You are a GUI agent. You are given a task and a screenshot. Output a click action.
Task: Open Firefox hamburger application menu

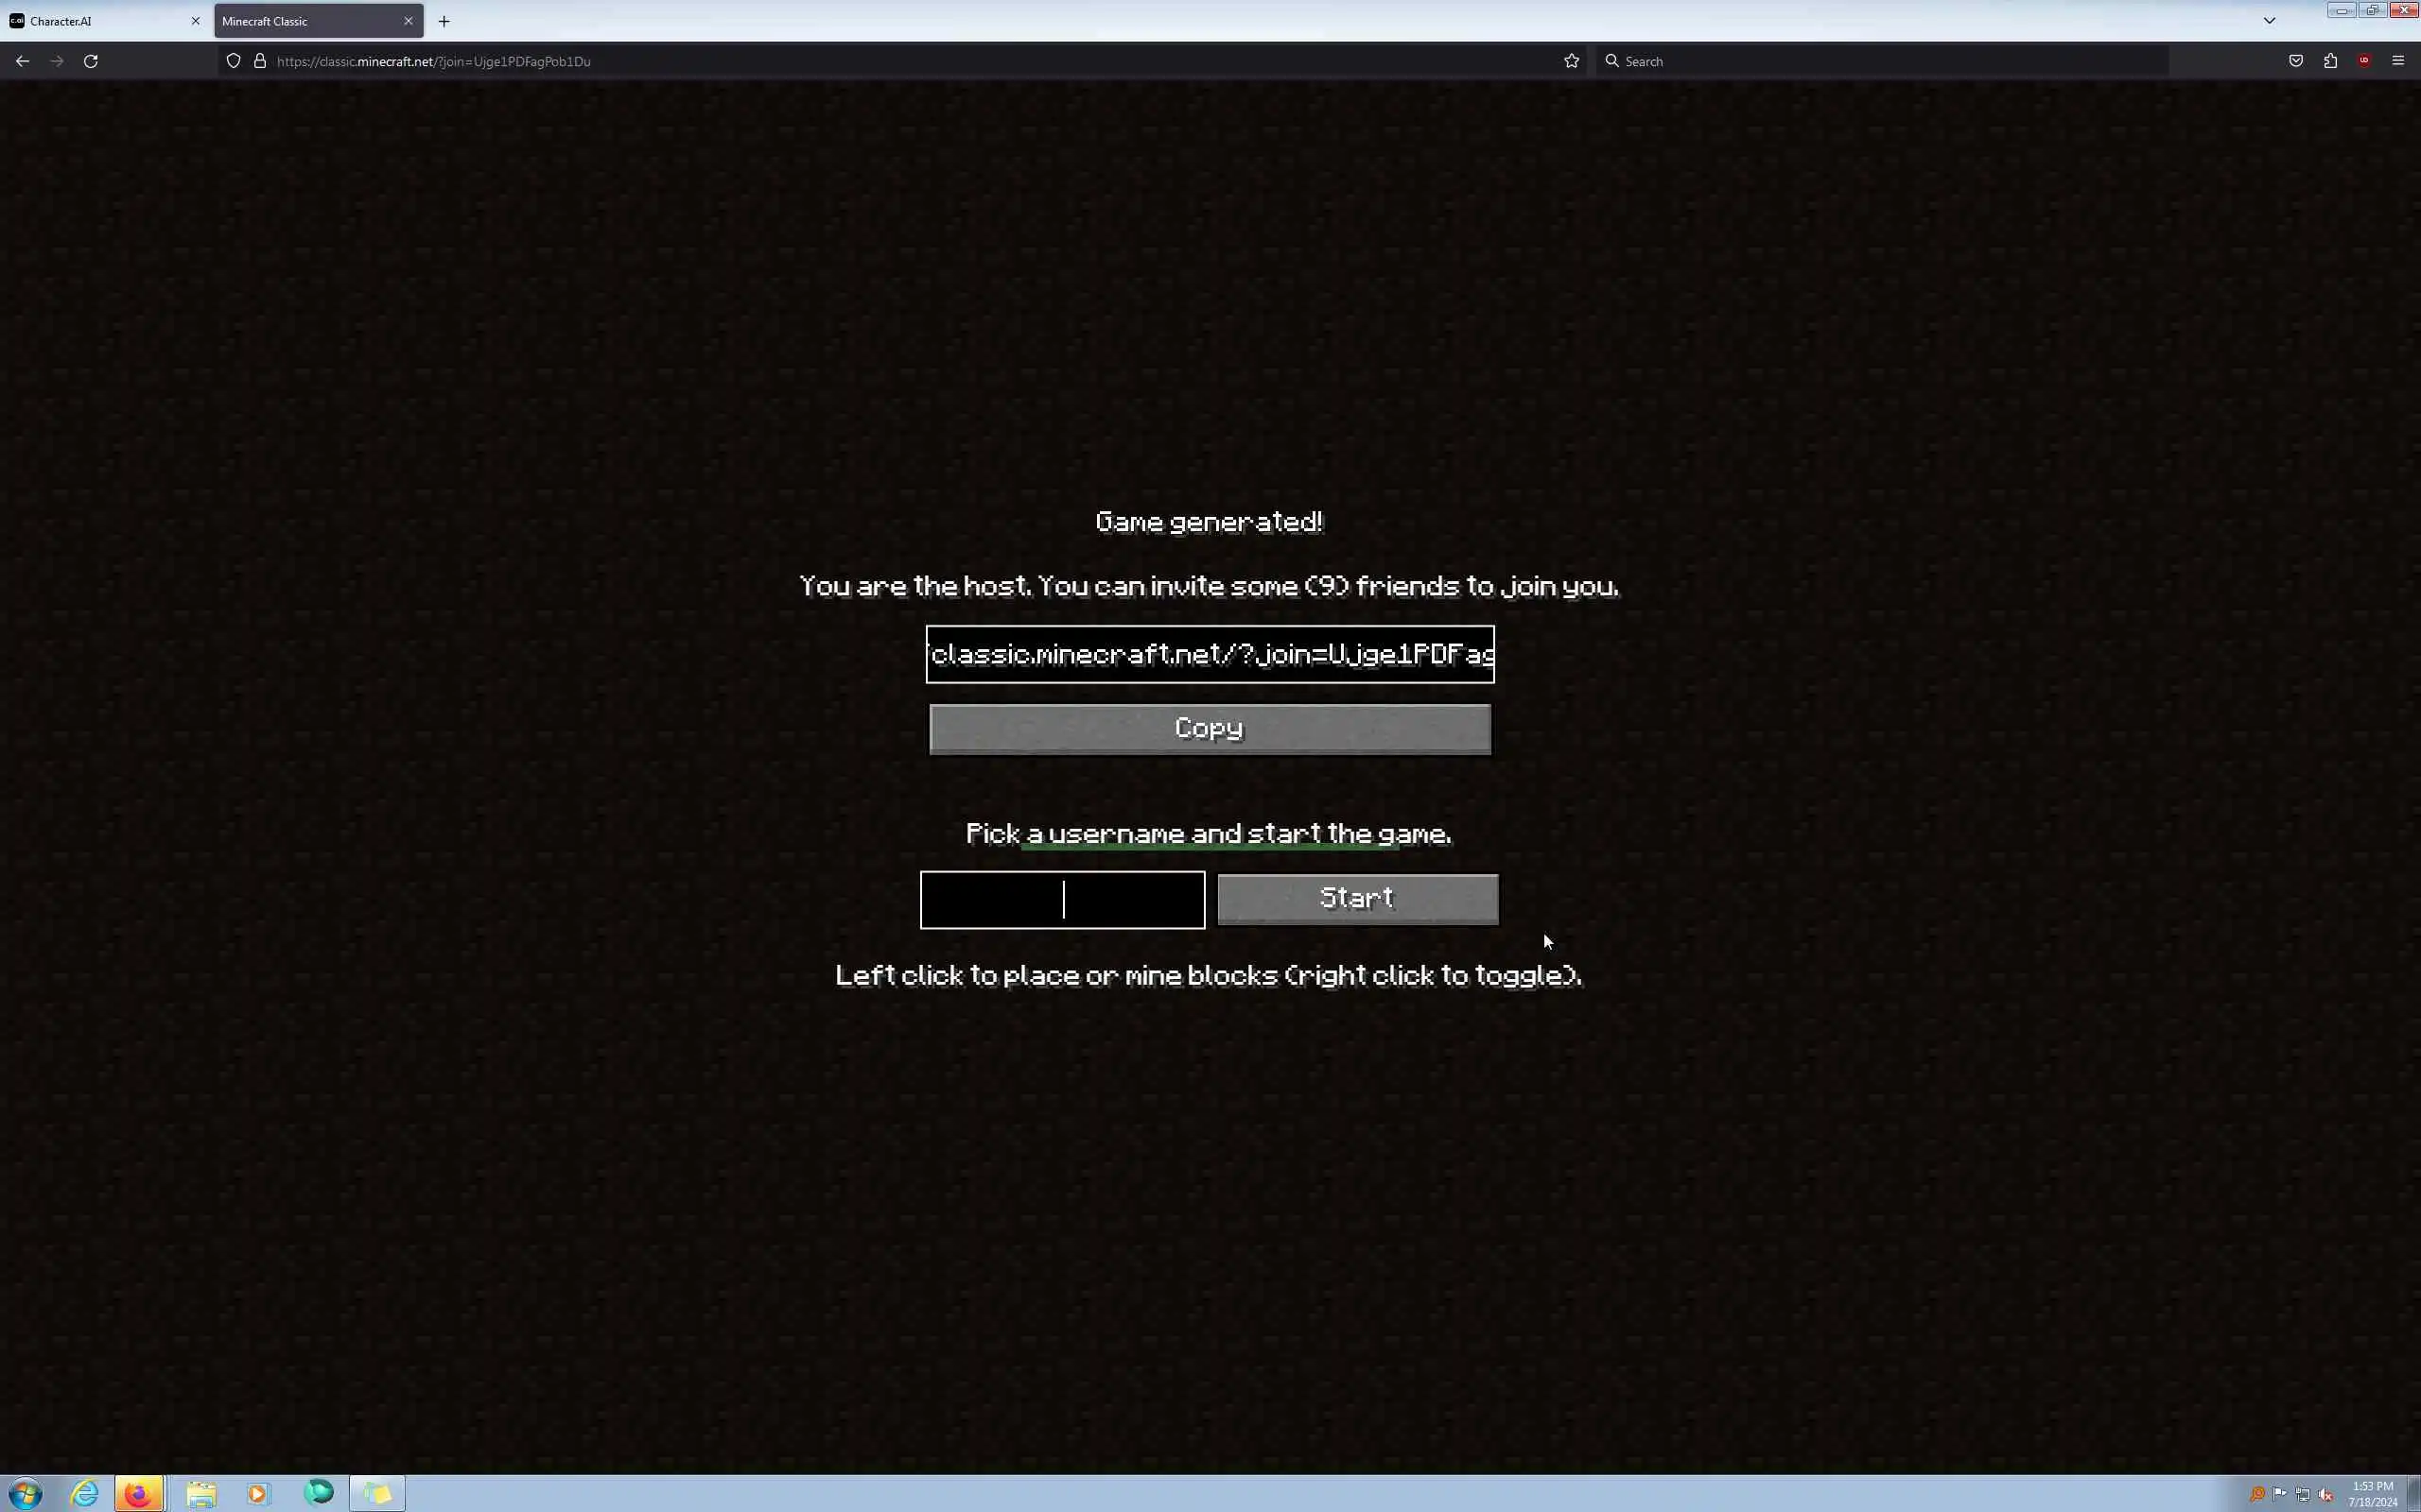pos(2398,61)
